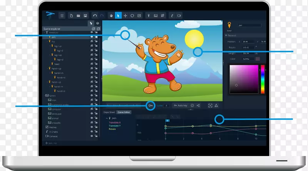The height and width of the screenshot is (171, 308).
Task: Select the pan hand tool
Action: click(111, 16)
